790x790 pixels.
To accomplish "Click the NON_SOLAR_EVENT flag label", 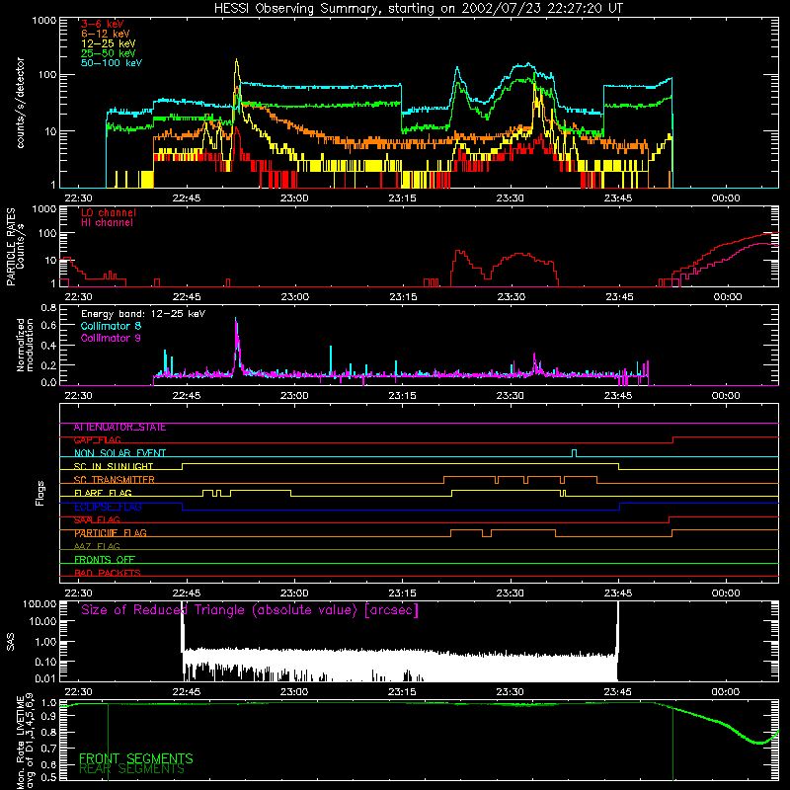I will [119, 453].
